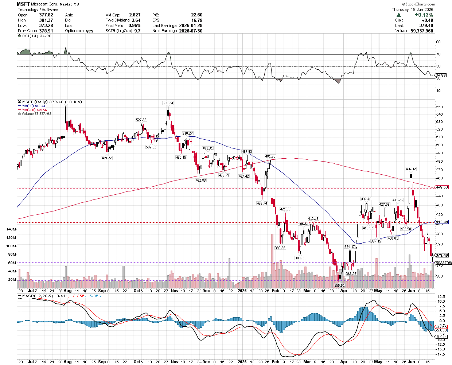Screen dimensions: 452x365
Task: Click the 140M volume axis label
Action: point(11,229)
